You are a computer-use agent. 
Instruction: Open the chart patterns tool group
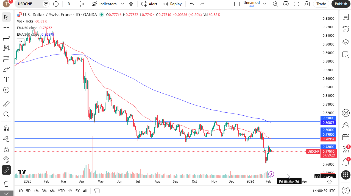coord(6,48)
